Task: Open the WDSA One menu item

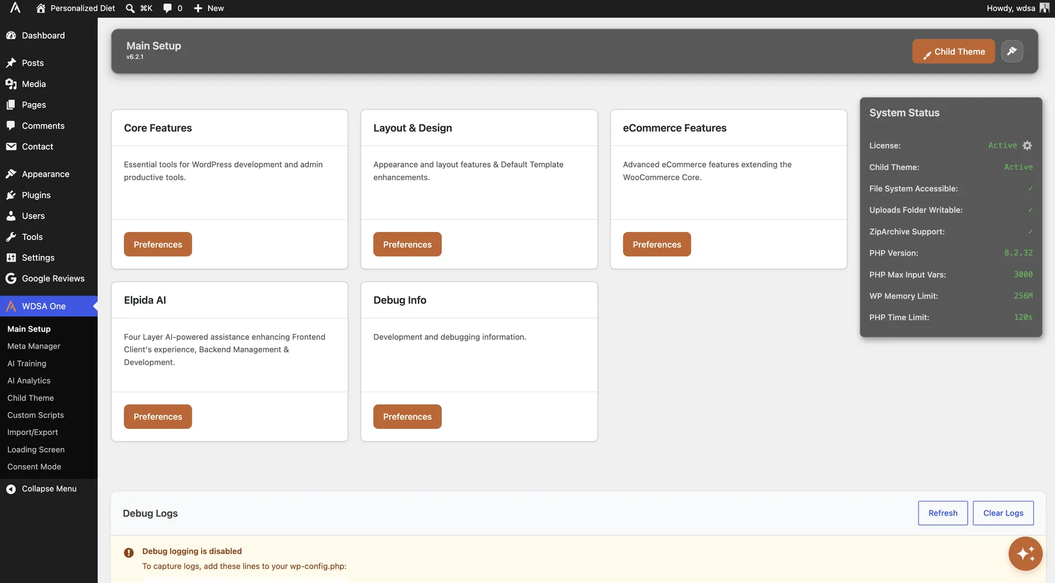Action: coord(49,306)
